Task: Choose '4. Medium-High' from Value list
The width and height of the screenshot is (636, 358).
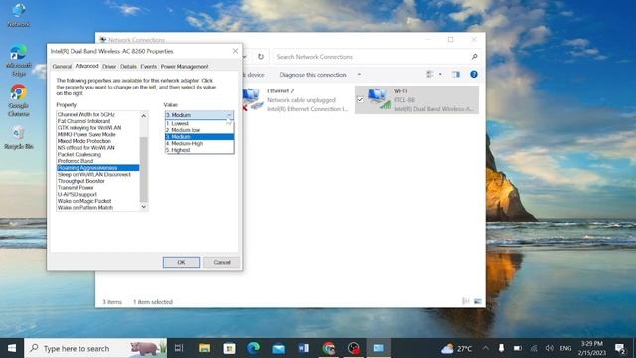Action: pyautogui.click(x=199, y=143)
